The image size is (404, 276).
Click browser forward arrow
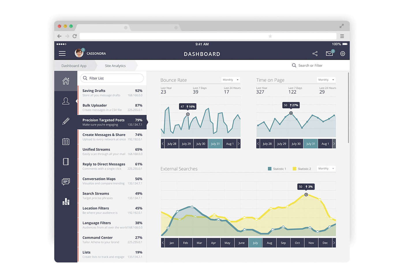click(67, 36)
